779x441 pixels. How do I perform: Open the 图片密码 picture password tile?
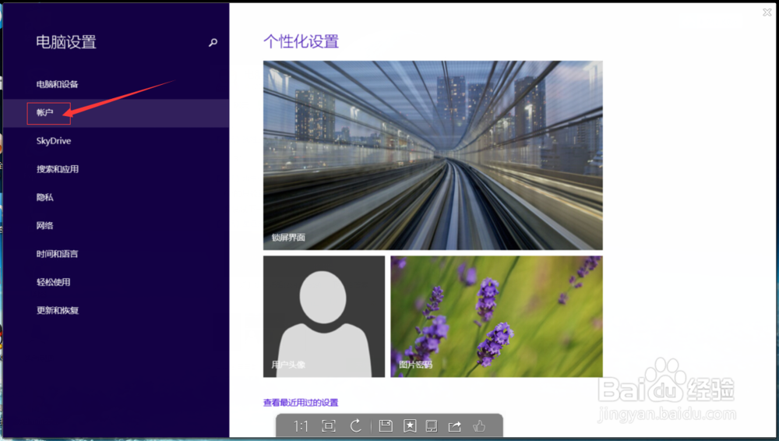tap(496, 316)
